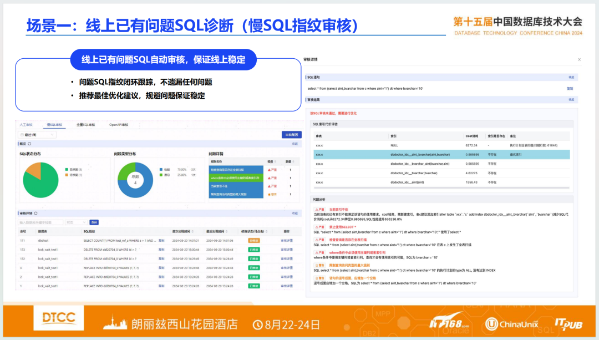Click the orange slice of SQL状态分布 pie
This screenshot has width=599, height=340.
tap(35, 170)
